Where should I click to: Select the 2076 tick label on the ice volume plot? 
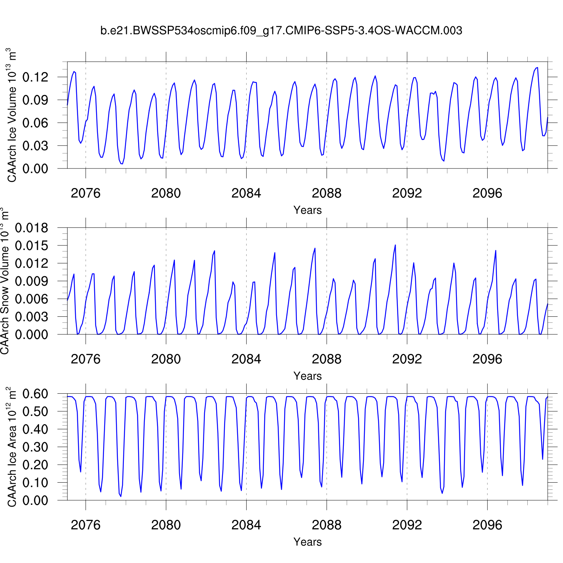(86, 193)
